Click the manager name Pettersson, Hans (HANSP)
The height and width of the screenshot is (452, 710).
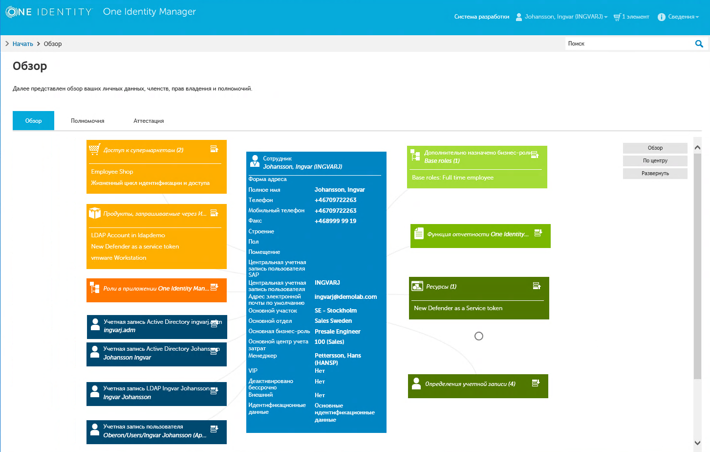click(338, 359)
